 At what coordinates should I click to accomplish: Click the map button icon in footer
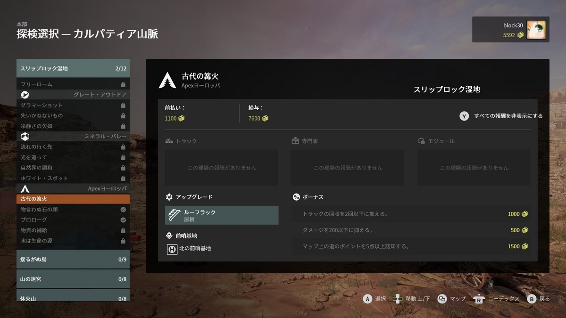click(x=442, y=299)
